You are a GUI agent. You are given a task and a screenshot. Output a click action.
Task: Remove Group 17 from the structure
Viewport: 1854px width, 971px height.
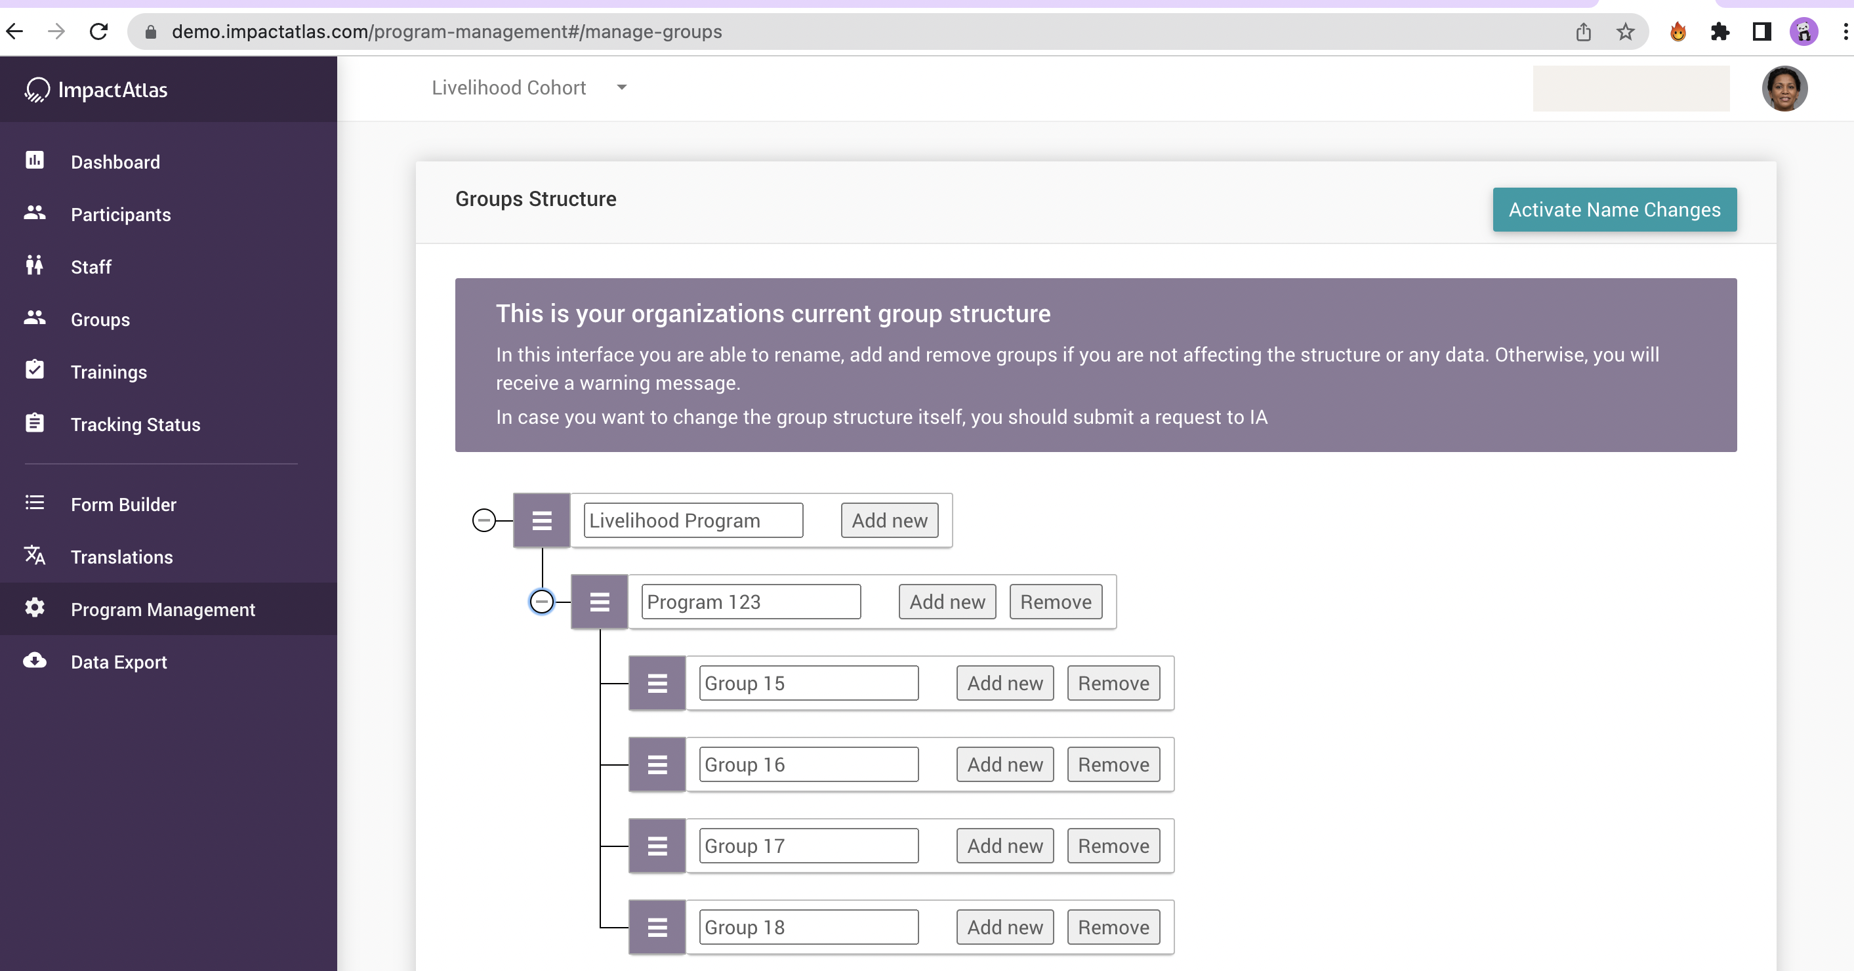pyautogui.click(x=1113, y=846)
